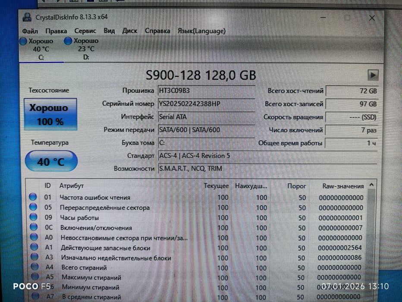The image size is (402, 302).
Task: Click status circle of Невосстановимые сектора row
Action: (x=34, y=237)
